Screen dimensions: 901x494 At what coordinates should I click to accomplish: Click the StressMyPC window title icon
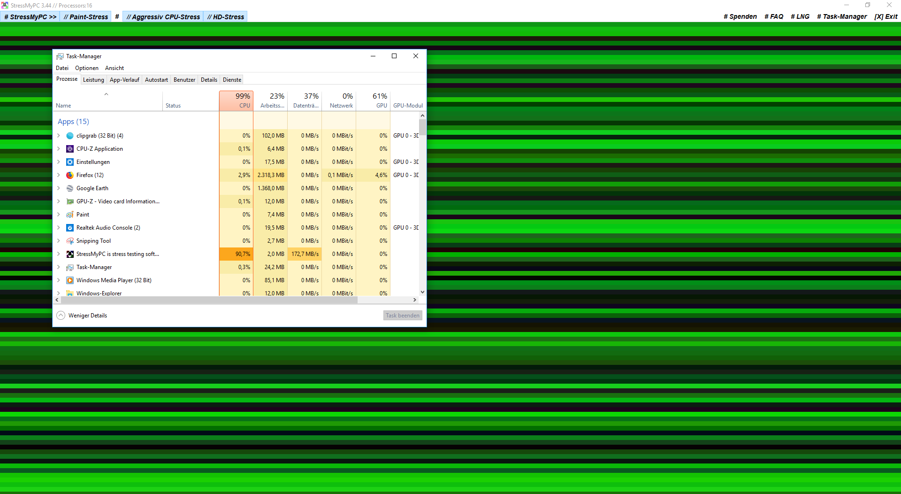coord(5,5)
